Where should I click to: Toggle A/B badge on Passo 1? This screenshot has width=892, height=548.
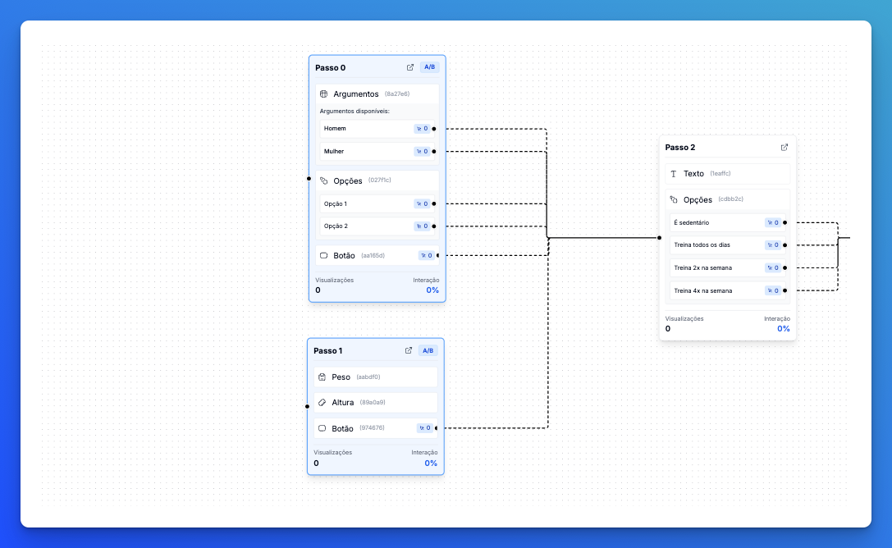click(x=428, y=350)
